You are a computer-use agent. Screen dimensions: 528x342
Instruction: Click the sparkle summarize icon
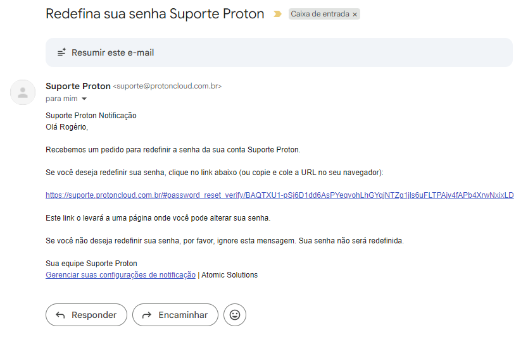(62, 52)
